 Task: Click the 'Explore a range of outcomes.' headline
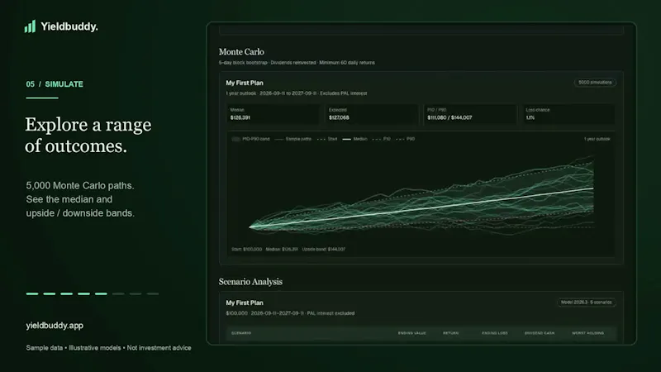point(88,135)
